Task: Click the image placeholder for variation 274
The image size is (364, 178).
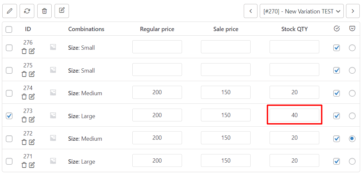Action: (53, 93)
